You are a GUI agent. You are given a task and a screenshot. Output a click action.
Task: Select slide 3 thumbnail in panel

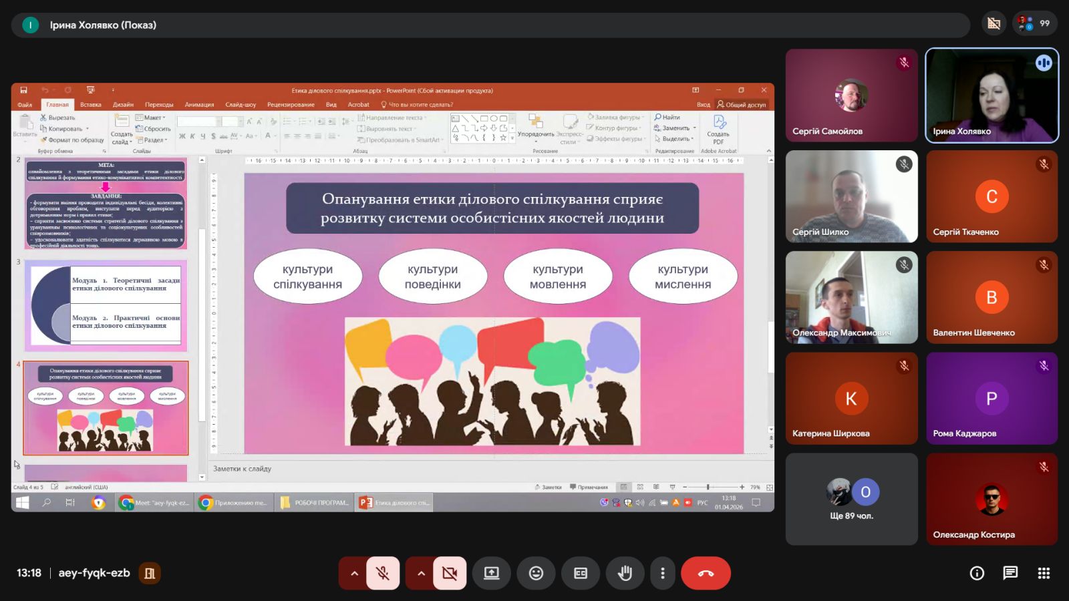(x=106, y=306)
